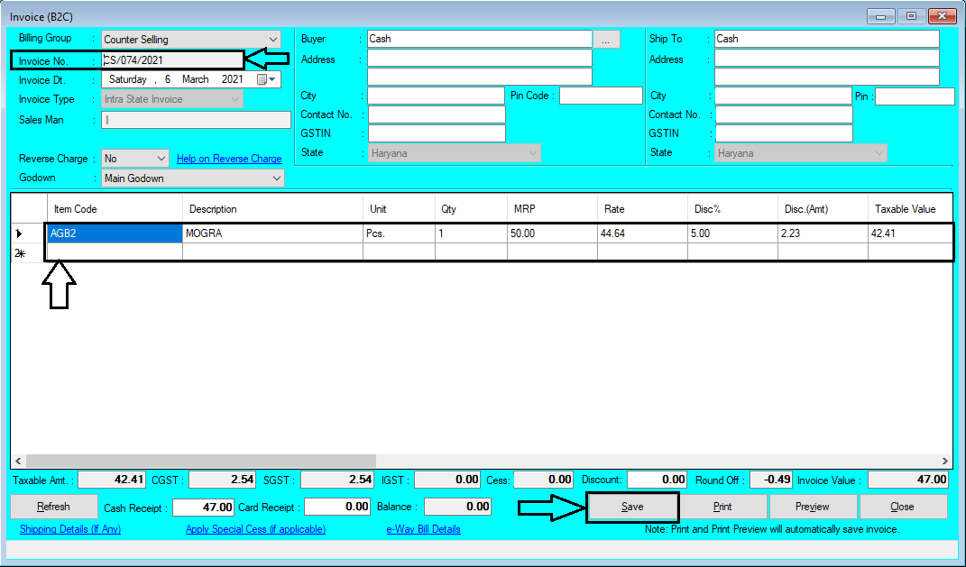
Task: Click Print to print the invoice
Action: [x=722, y=507]
